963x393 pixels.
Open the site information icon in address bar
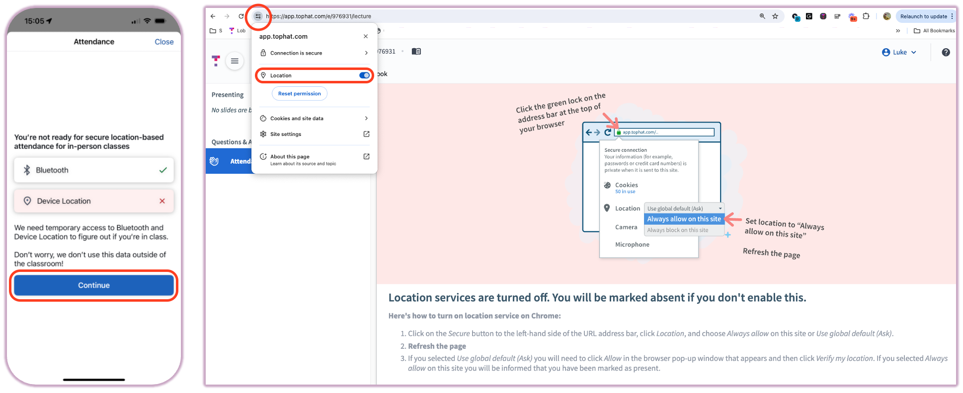pos(258,16)
